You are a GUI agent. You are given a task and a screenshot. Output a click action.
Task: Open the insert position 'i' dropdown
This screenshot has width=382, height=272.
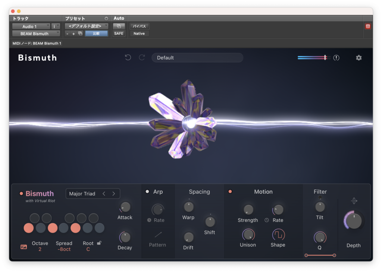pos(56,26)
